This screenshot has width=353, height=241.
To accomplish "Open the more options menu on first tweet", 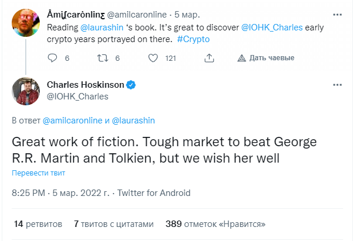I will click(337, 15).
